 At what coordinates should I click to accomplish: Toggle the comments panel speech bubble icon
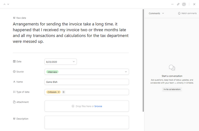(184, 4)
